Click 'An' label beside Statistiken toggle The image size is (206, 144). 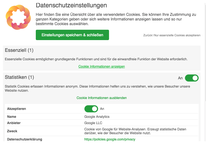coord(180,78)
